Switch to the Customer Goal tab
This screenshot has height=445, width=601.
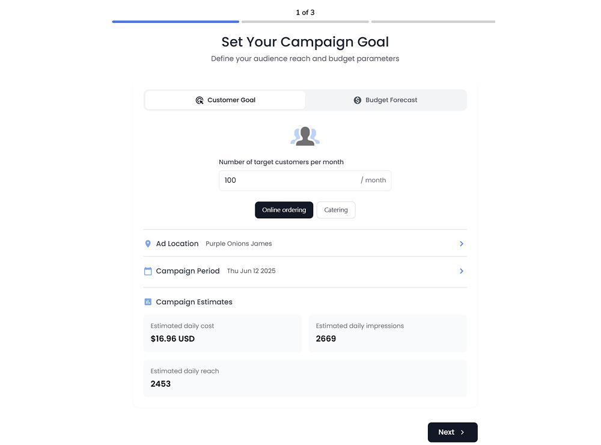225,100
